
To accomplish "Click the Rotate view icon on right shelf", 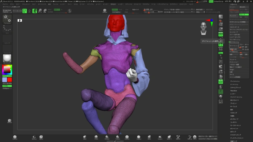I will (221, 77).
